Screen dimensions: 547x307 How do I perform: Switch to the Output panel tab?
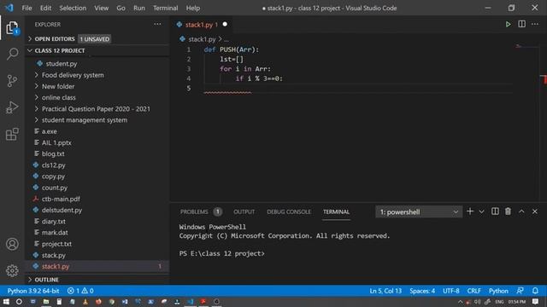[x=244, y=211]
